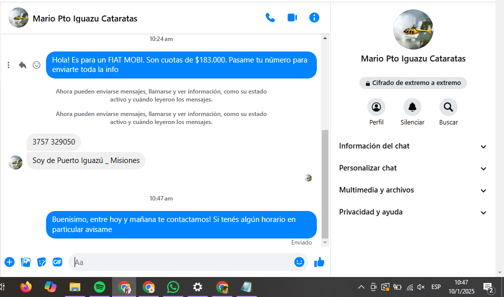Expand the Multimedia y archivos section

click(413, 190)
